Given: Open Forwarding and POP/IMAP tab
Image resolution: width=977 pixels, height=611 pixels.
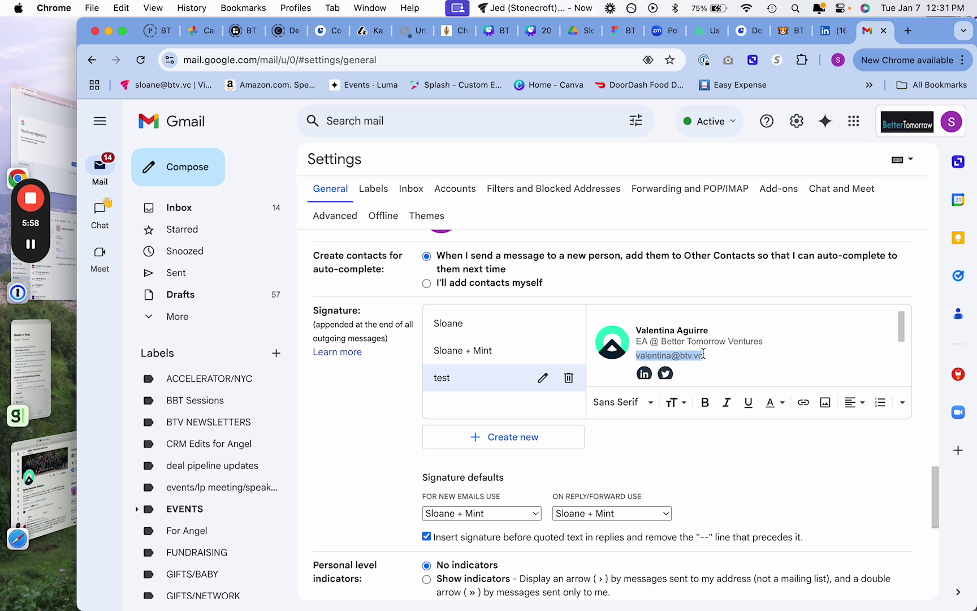Looking at the screenshot, I should [690, 188].
